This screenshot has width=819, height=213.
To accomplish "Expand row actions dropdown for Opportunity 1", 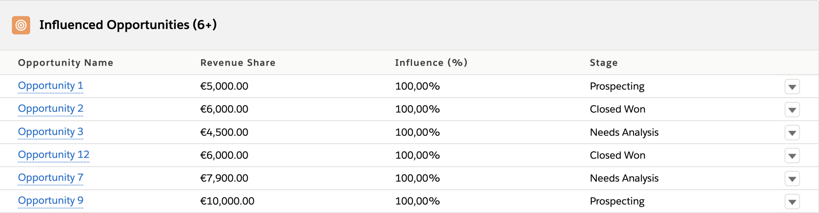I will (792, 87).
